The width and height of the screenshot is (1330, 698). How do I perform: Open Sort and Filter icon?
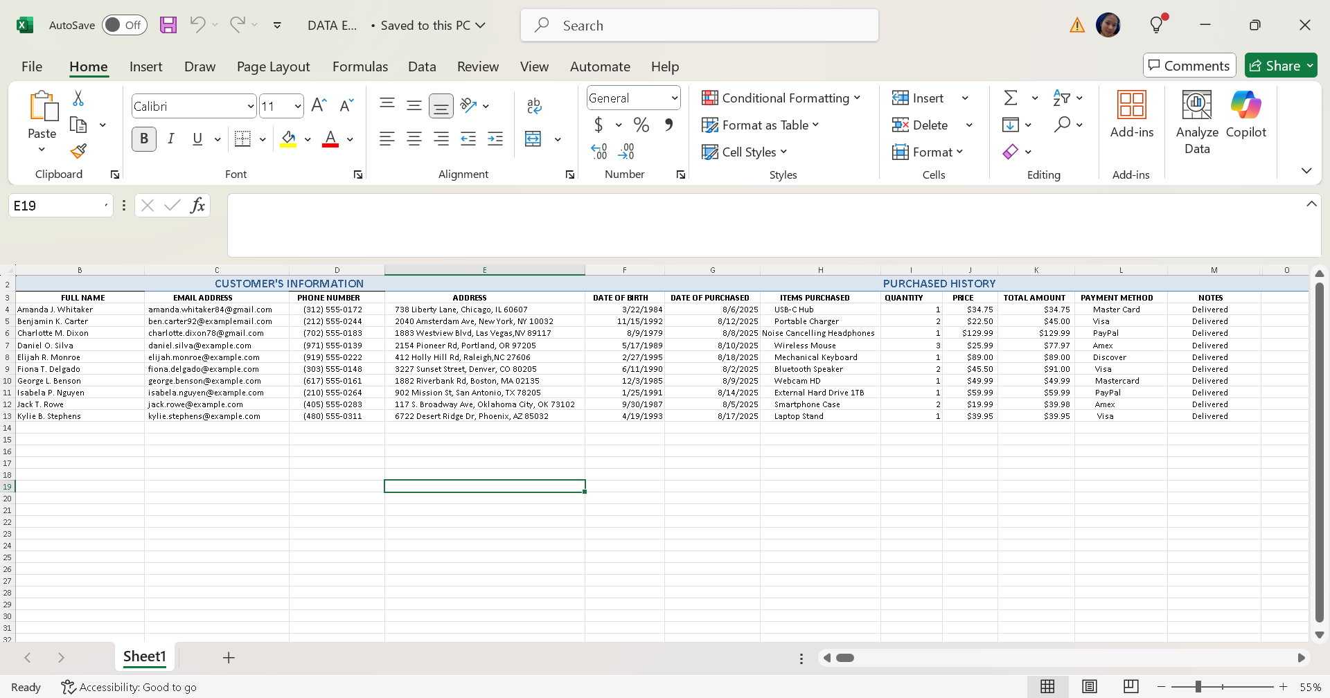(x=1061, y=98)
